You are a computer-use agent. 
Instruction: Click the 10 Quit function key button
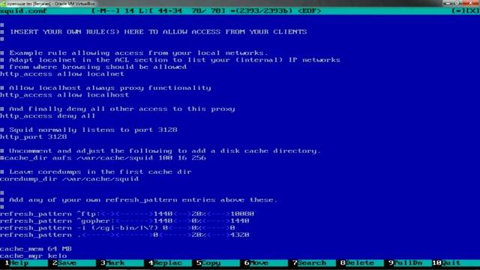456,262
